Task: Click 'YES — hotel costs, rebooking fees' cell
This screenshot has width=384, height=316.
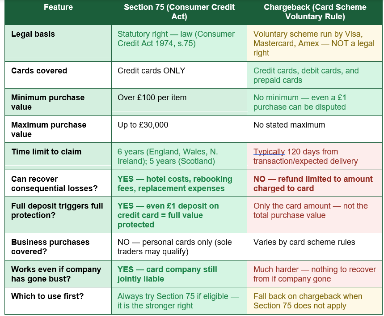Action: click(x=179, y=184)
